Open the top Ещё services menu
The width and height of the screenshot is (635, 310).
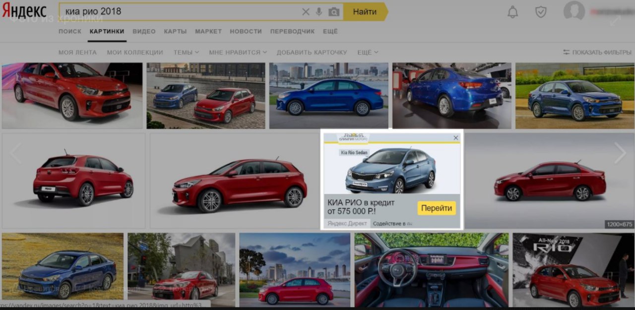pos(330,31)
